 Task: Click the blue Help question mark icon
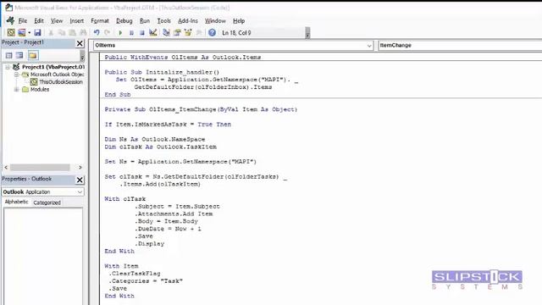pos(212,32)
